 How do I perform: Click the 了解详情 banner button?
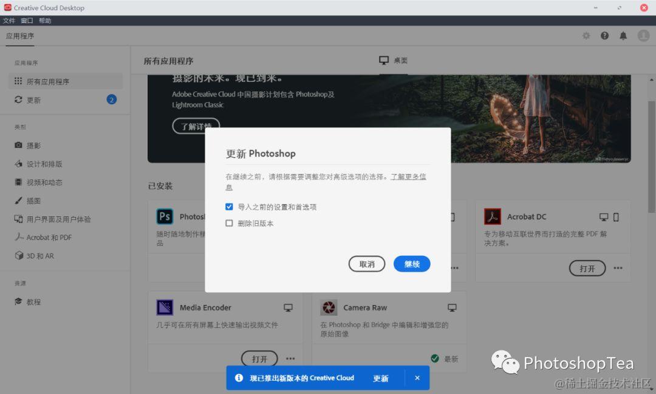pyautogui.click(x=196, y=126)
